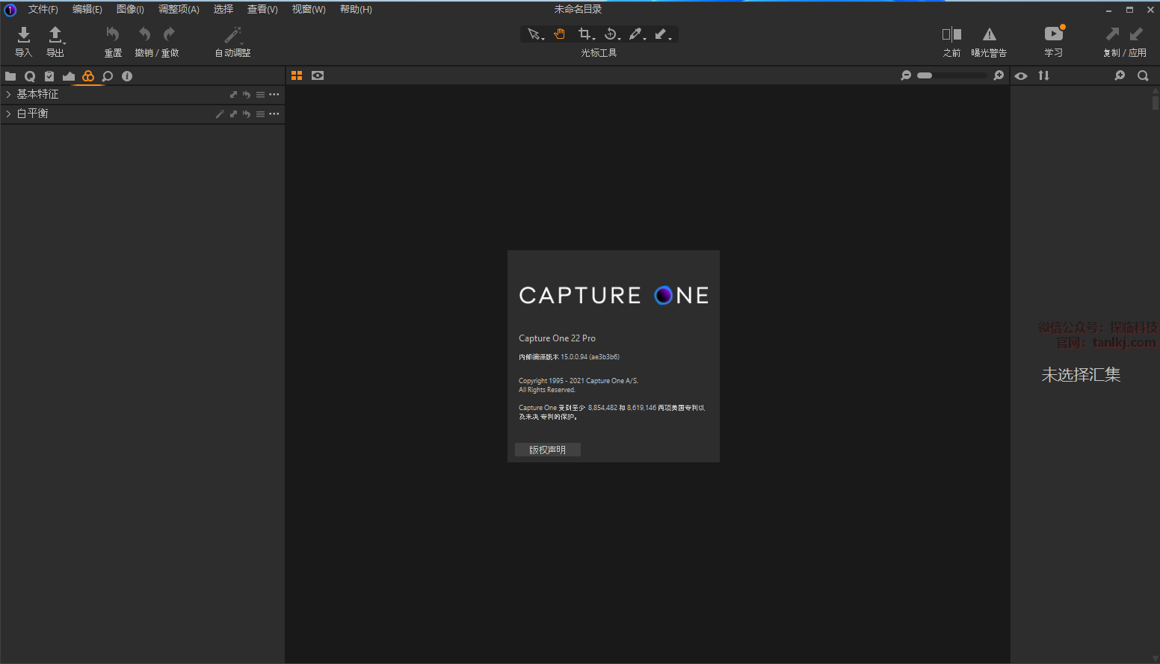
Task: Select the Crop cursor tool
Action: click(584, 34)
